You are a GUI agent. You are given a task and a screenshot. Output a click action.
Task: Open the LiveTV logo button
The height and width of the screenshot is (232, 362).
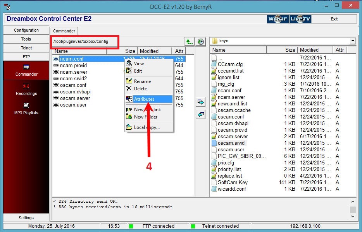300,19
